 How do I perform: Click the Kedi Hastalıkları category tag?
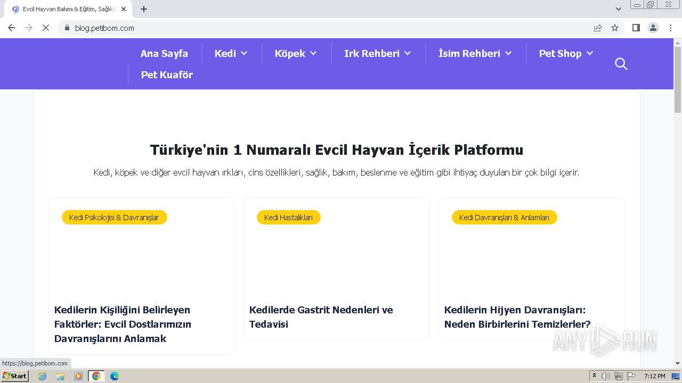pos(288,217)
